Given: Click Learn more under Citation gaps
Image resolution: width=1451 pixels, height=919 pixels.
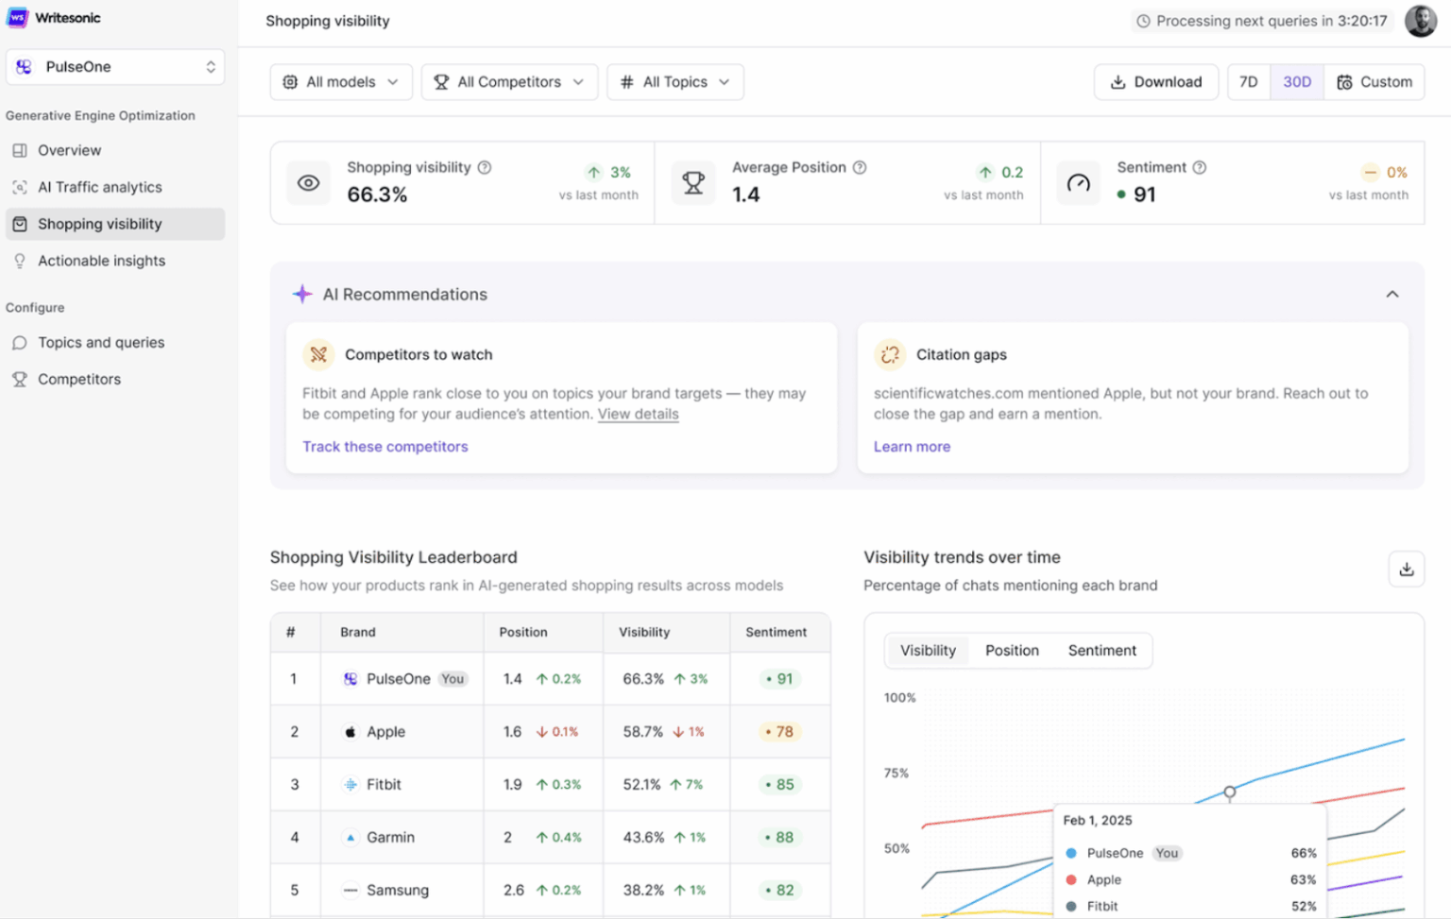Looking at the screenshot, I should 912,446.
